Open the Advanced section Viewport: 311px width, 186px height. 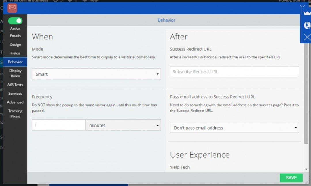tap(15, 102)
